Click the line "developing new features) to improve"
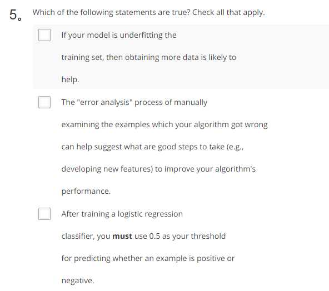Viewport: 329px width, 291px height. 158,169
